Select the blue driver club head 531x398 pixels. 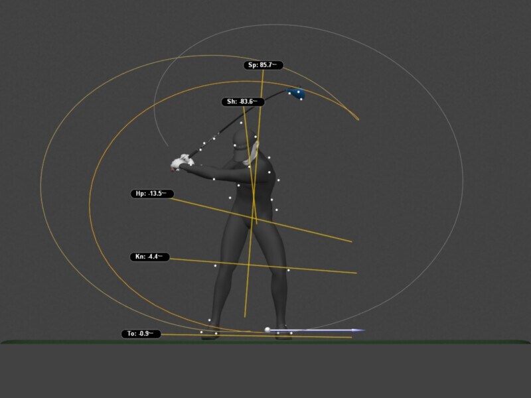click(296, 94)
